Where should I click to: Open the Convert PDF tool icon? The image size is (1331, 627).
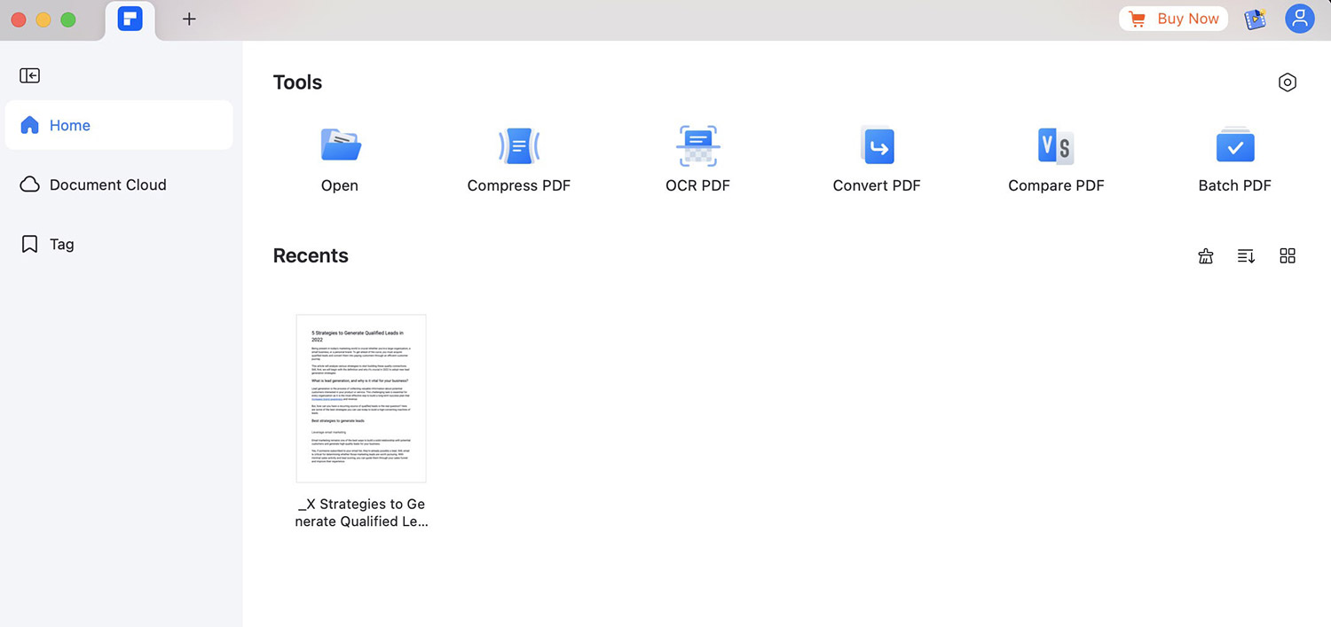877,145
